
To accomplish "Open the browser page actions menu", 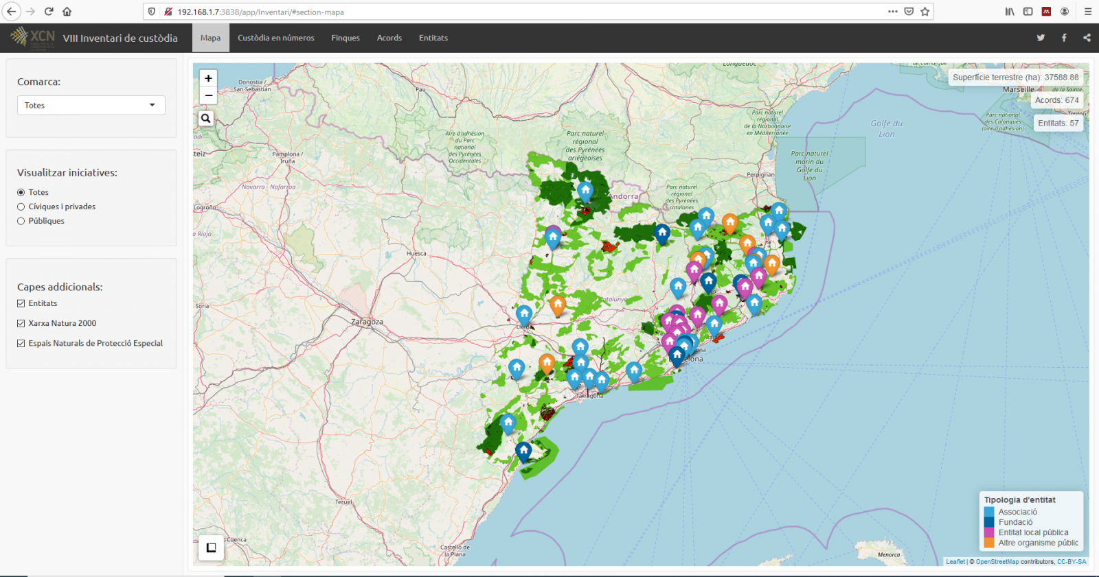I will pos(892,12).
